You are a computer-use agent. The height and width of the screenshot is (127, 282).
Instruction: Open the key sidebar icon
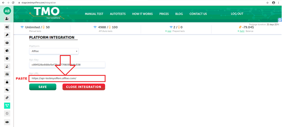click(7, 35)
